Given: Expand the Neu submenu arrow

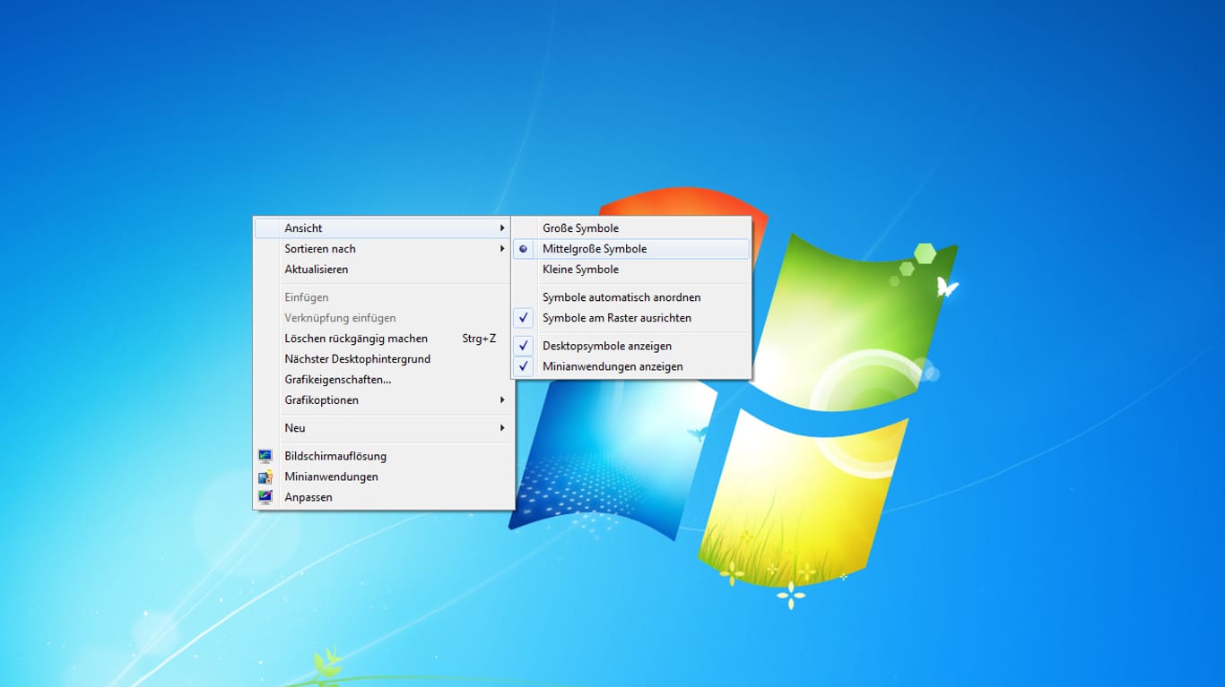Looking at the screenshot, I should pos(502,428).
